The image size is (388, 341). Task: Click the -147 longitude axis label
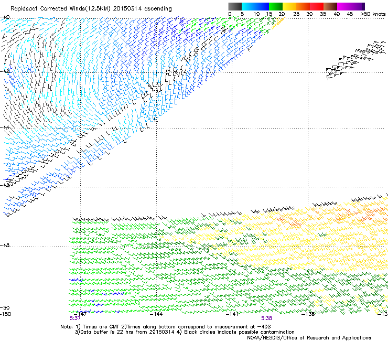pos(80,314)
